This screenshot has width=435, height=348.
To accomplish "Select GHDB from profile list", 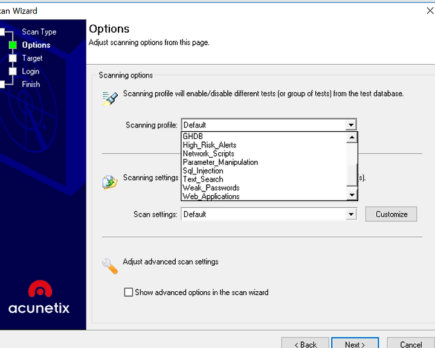I will coord(265,137).
